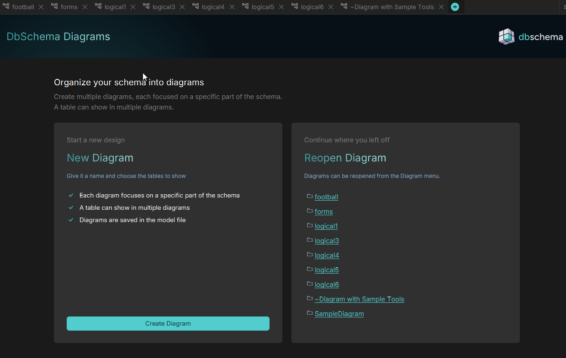Reopen the football diagram link
Image resolution: width=566 pixels, height=358 pixels.
point(326,197)
